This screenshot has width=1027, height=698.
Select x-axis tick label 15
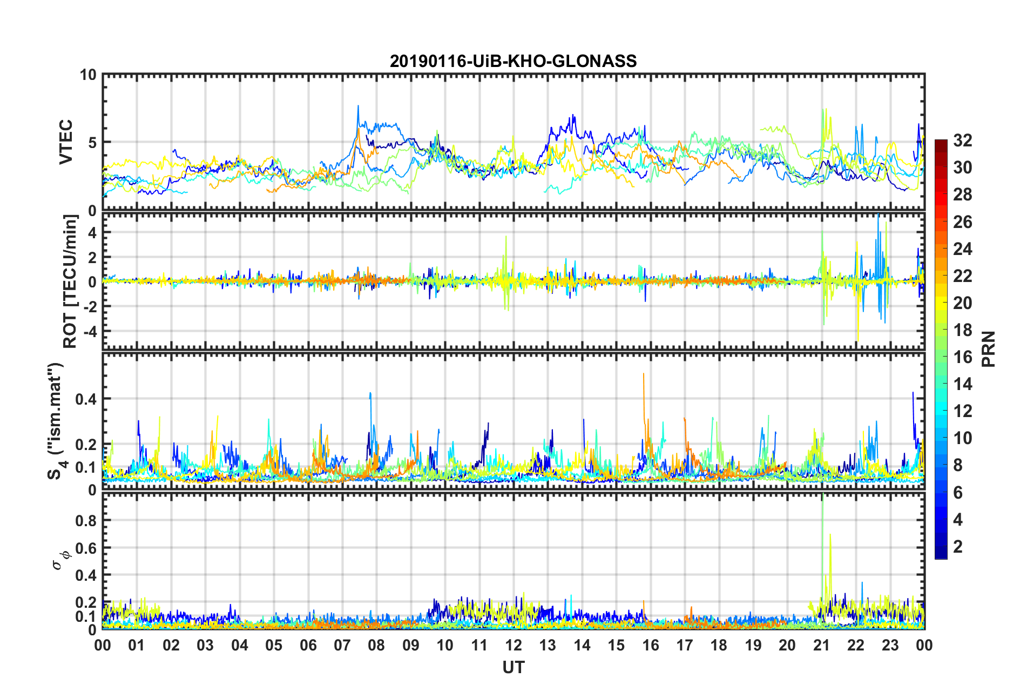pyautogui.click(x=616, y=645)
